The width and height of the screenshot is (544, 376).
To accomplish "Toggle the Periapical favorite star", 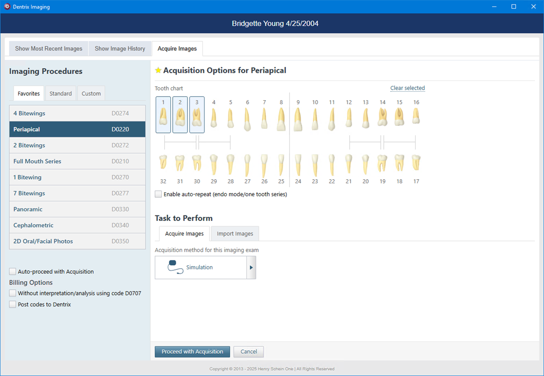I will 158,70.
